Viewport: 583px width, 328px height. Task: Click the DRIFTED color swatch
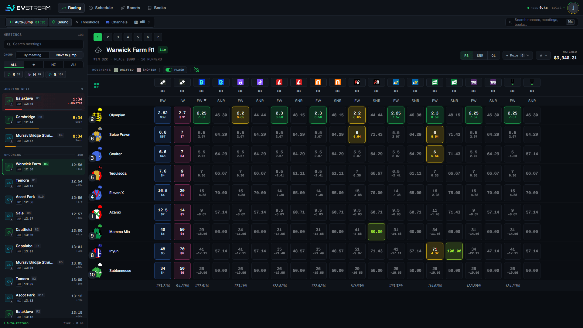click(x=116, y=70)
